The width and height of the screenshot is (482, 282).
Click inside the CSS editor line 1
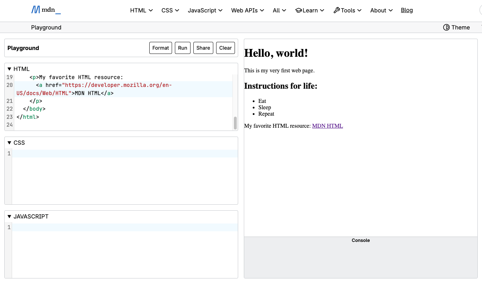pos(125,154)
